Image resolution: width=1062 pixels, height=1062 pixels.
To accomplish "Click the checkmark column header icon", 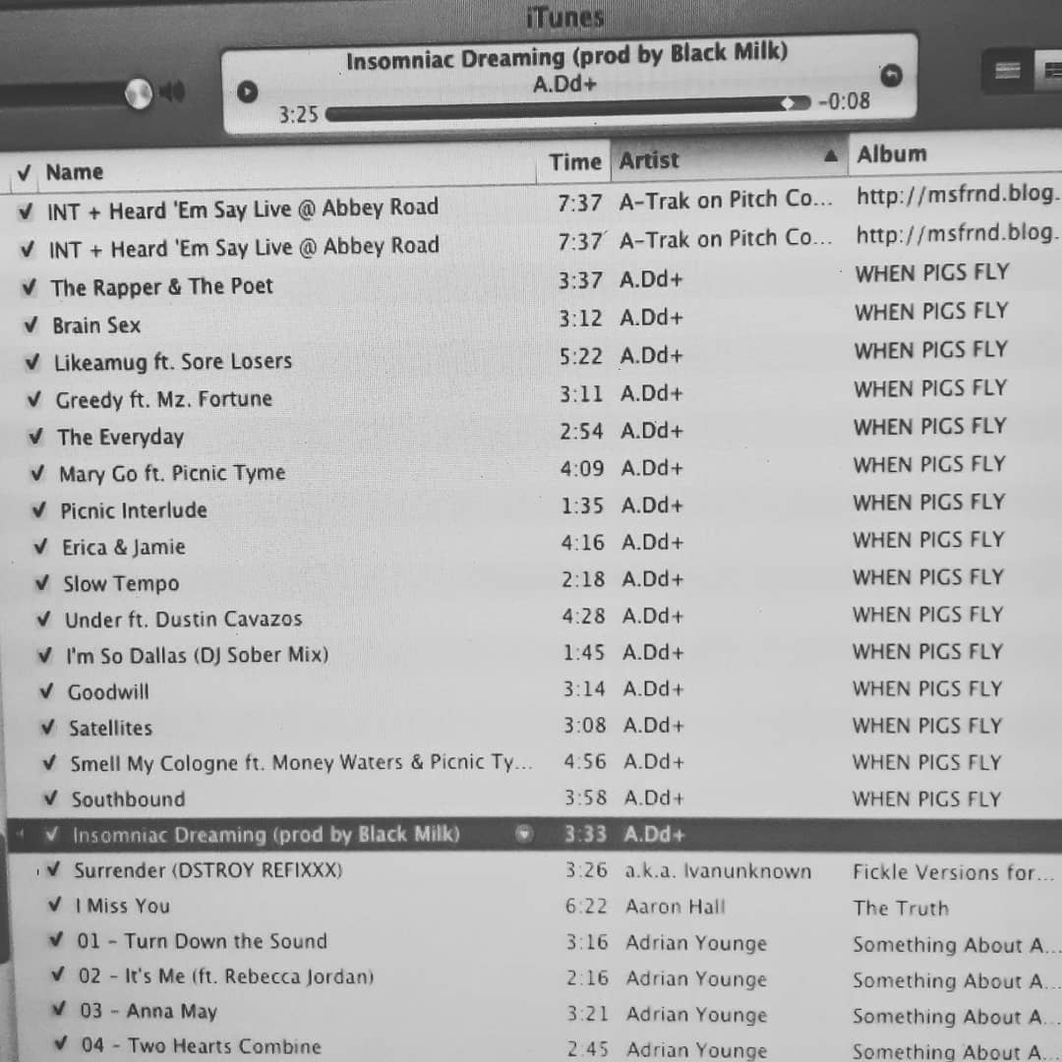I will coord(24,174).
